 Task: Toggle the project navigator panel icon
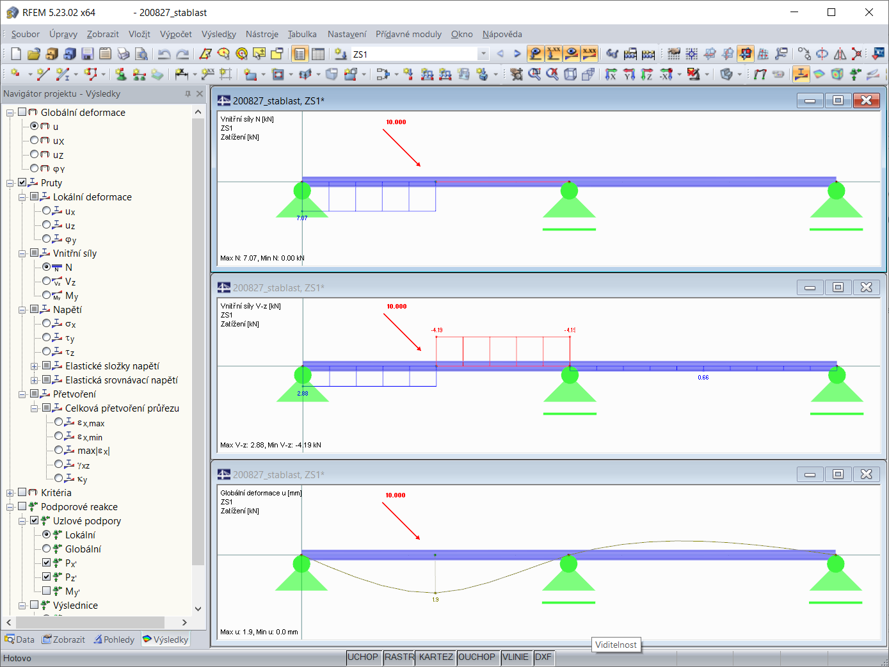(300, 54)
